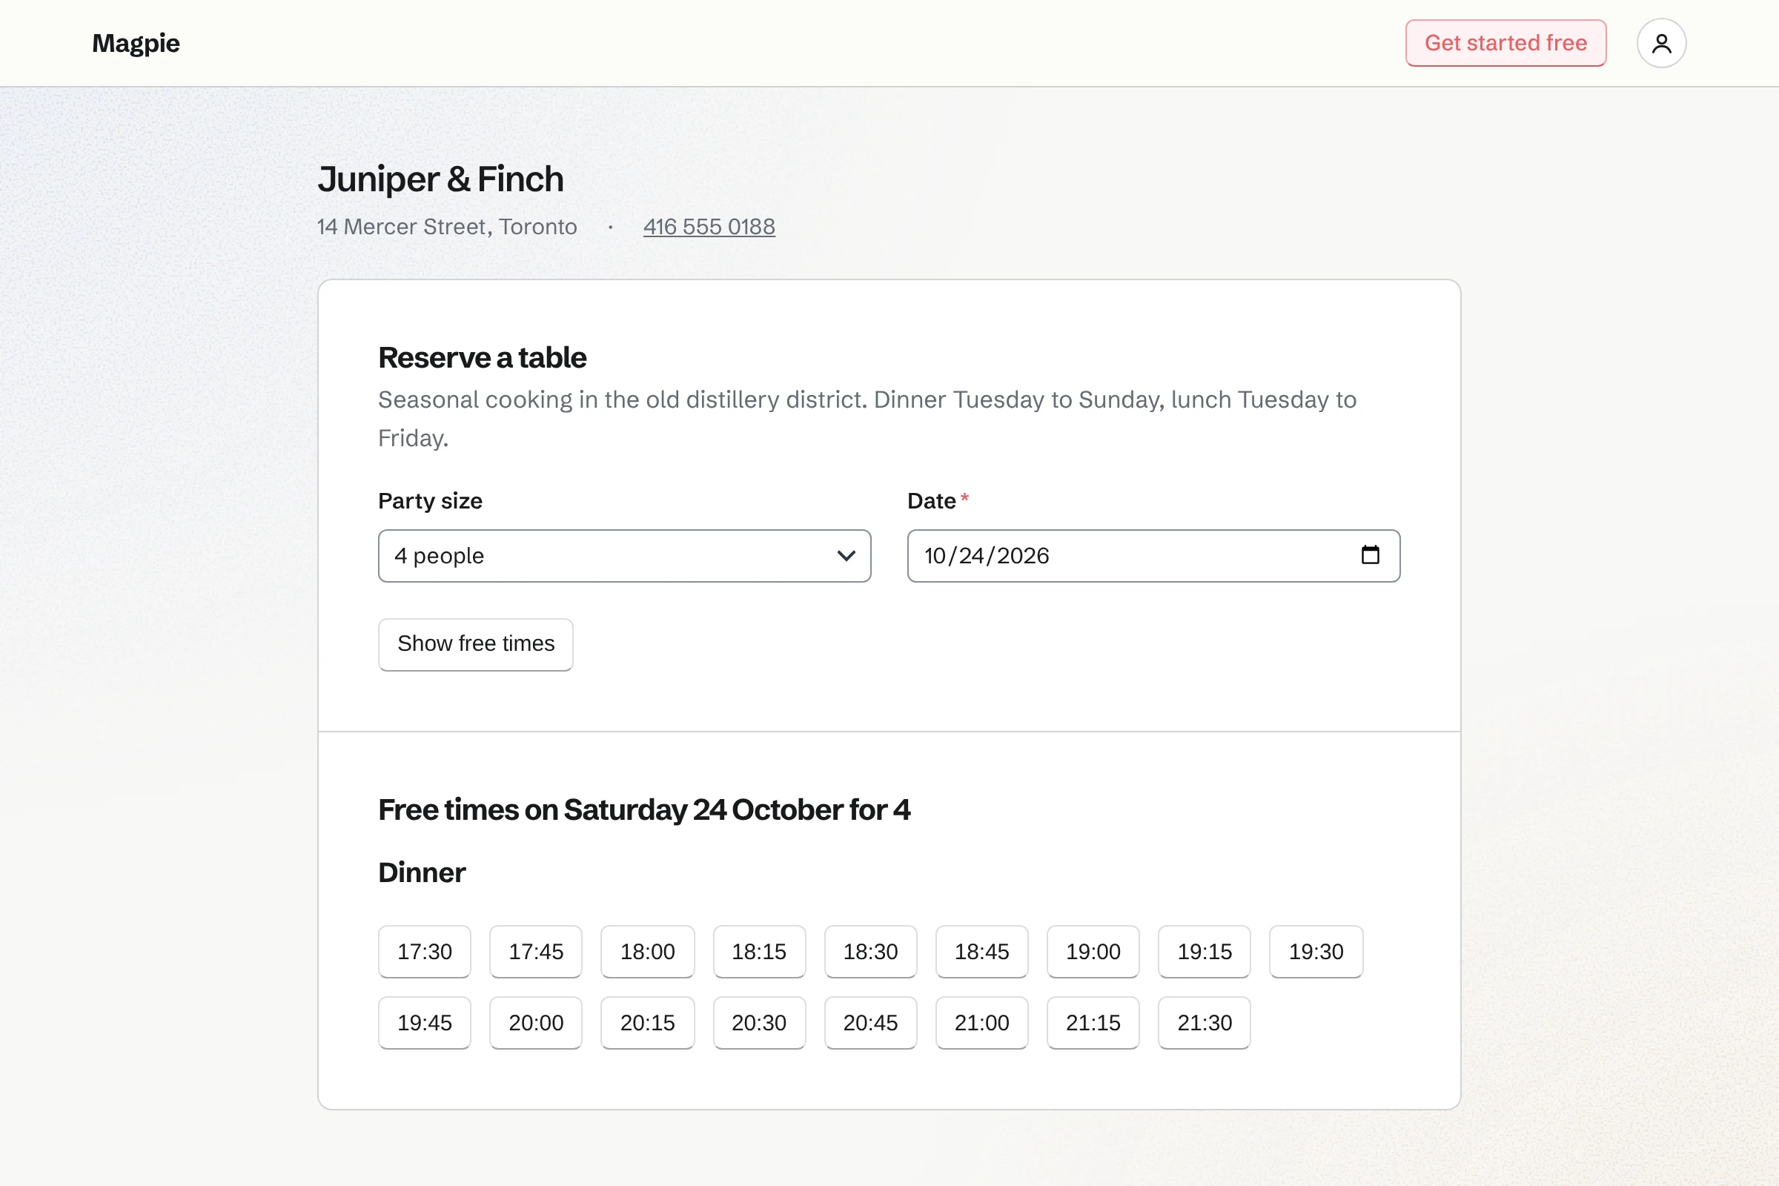This screenshot has width=1779, height=1186.
Task: Choose the 18:00 time slot
Action: [x=647, y=952]
